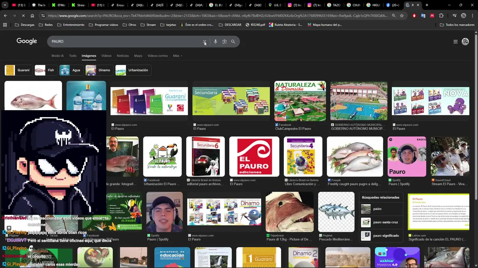Viewport: 478px width, 268px height.
Task: Open zoom magnifier in address bar
Action: coord(394,16)
